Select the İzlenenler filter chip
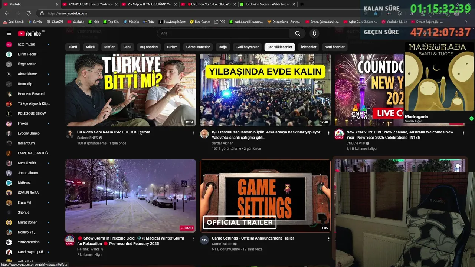Screen dimensions: 475x267 click(309, 47)
